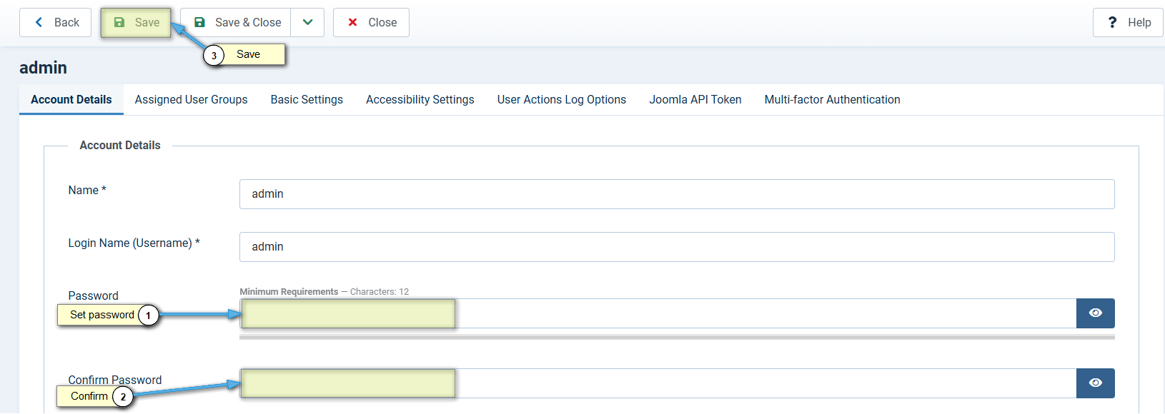The width and height of the screenshot is (1165, 414).
Task: Open the Help page
Action: click(x=1128, y=23)
